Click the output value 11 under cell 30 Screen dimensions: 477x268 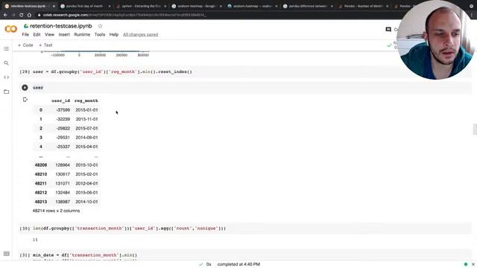pos(35,240)
